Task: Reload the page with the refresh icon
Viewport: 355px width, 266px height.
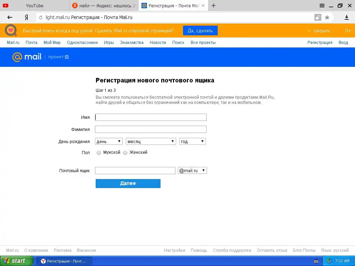Action: click(41, 17)
